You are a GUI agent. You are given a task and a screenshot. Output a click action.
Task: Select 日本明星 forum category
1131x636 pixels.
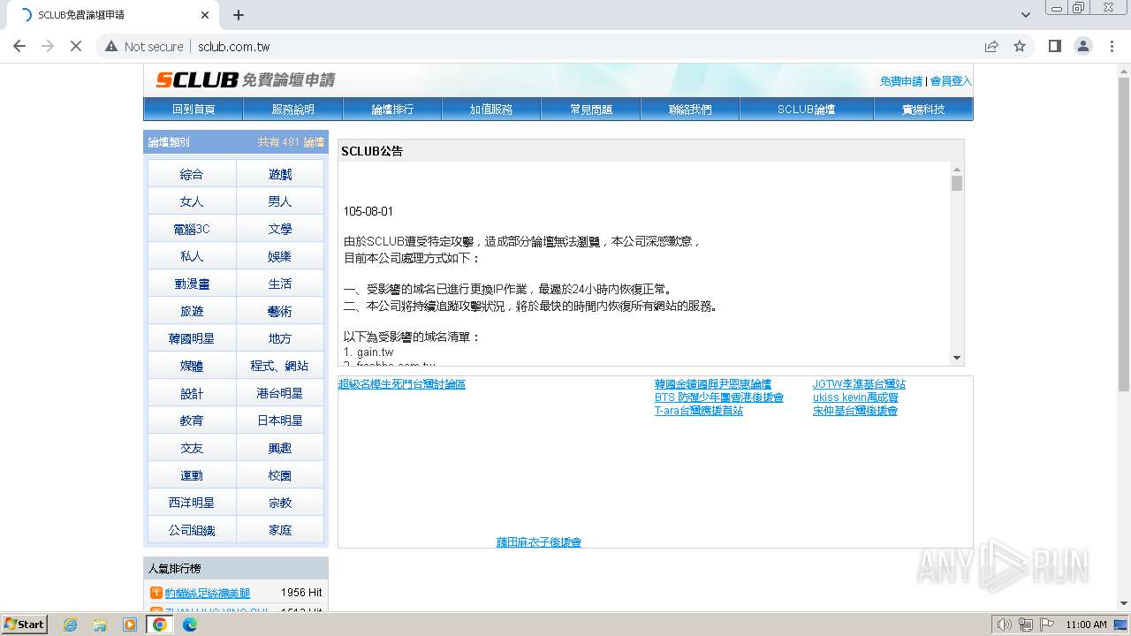pyautogui.click(x=280, y=420)
